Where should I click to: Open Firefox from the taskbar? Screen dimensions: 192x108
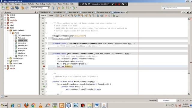[x=26, y=105]
